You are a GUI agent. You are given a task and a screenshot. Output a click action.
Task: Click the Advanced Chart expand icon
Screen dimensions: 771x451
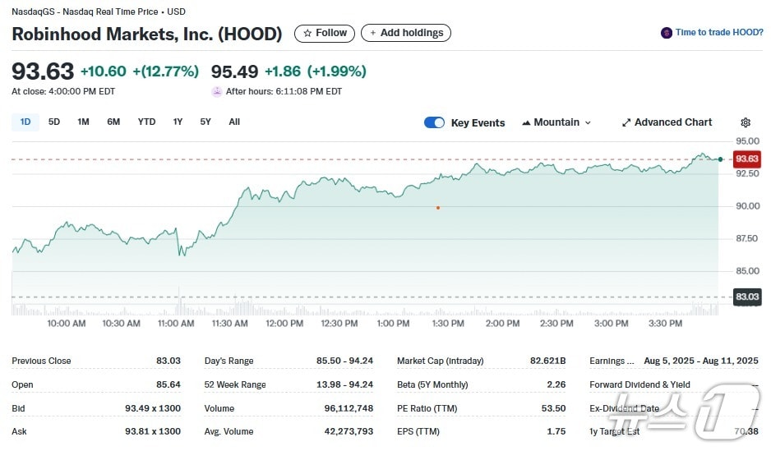626,122
